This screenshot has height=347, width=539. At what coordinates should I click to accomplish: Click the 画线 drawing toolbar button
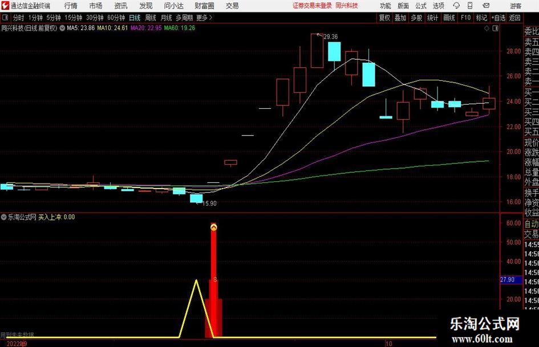click(x=449, y=18)
